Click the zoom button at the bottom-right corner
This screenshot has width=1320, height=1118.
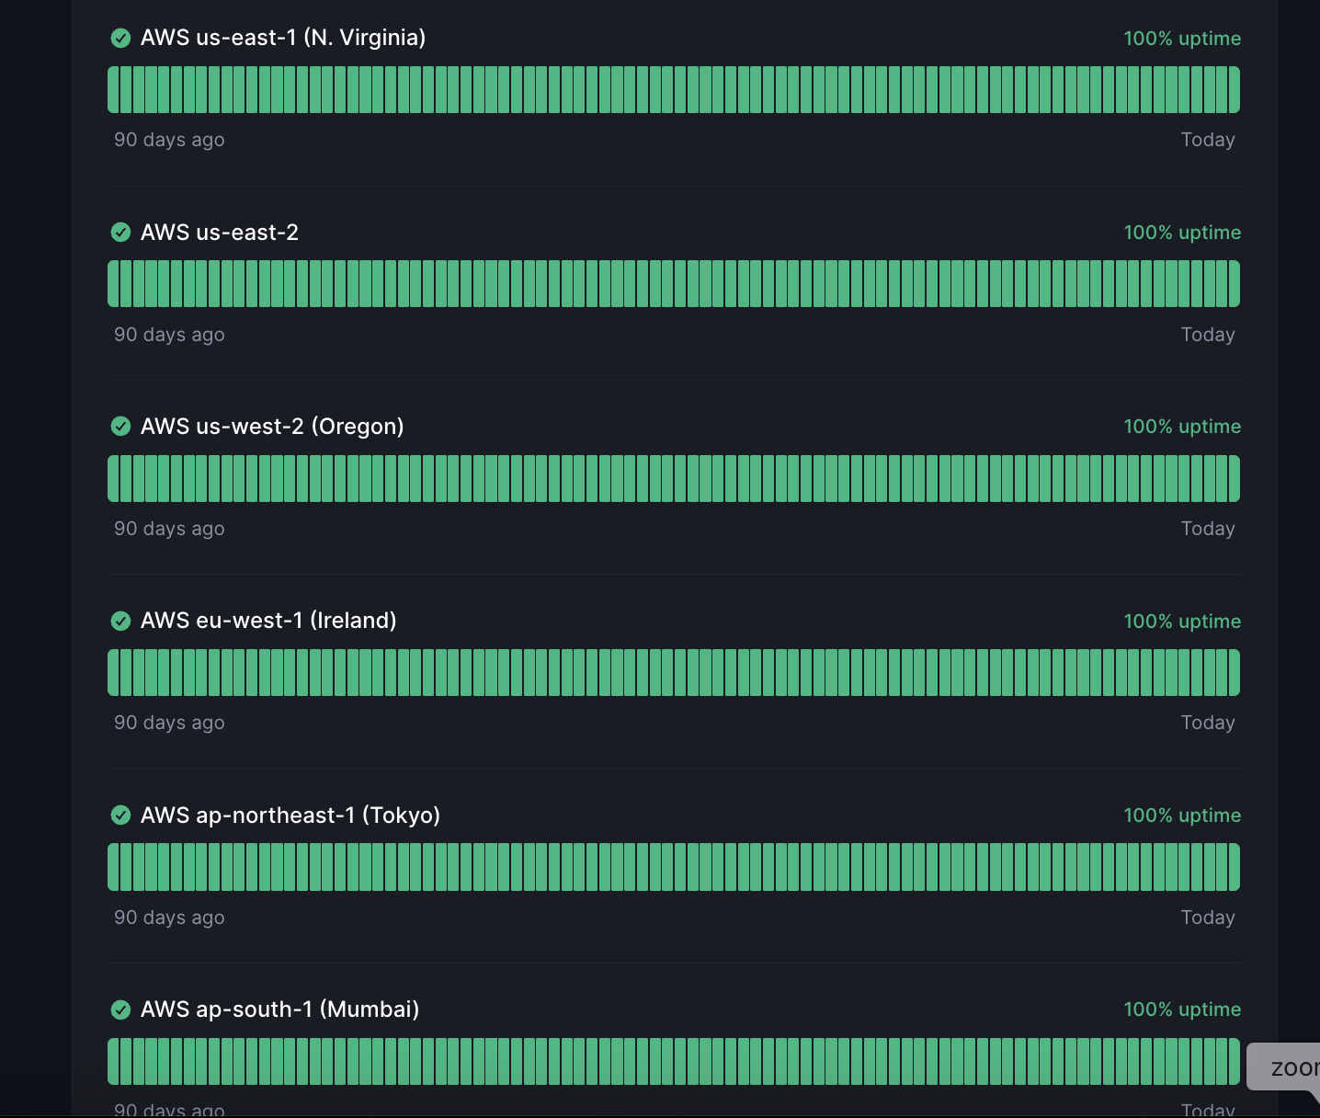[1289, 1067]
